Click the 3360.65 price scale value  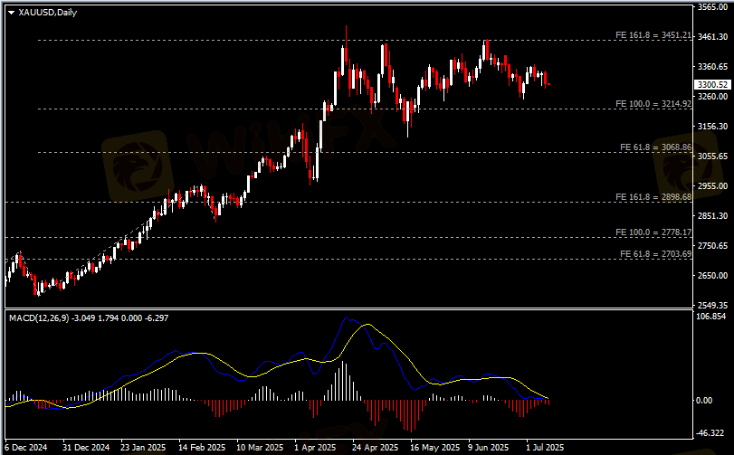(x=712, y=66)
